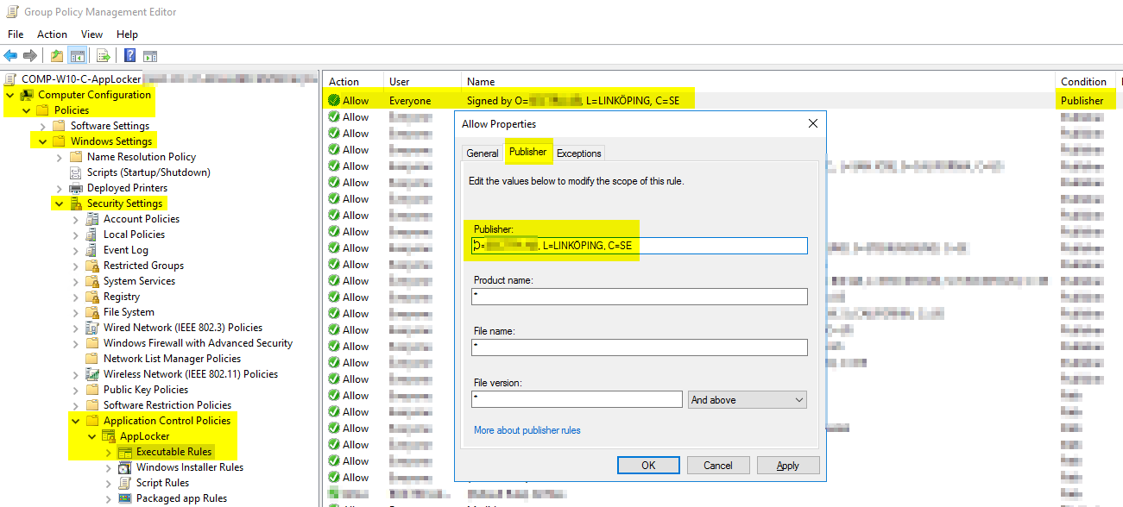Open 'More about publisher rules' link
Viewport: 1123px width, 507px height.
pyautogui.click(x=527, y=430)
